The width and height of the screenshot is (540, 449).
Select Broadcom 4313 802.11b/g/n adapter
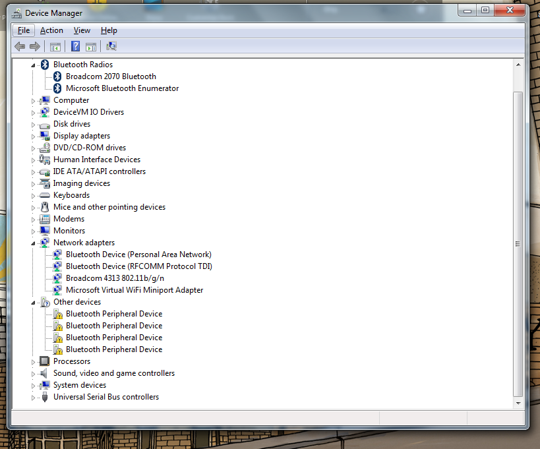(x=115, y=278)
